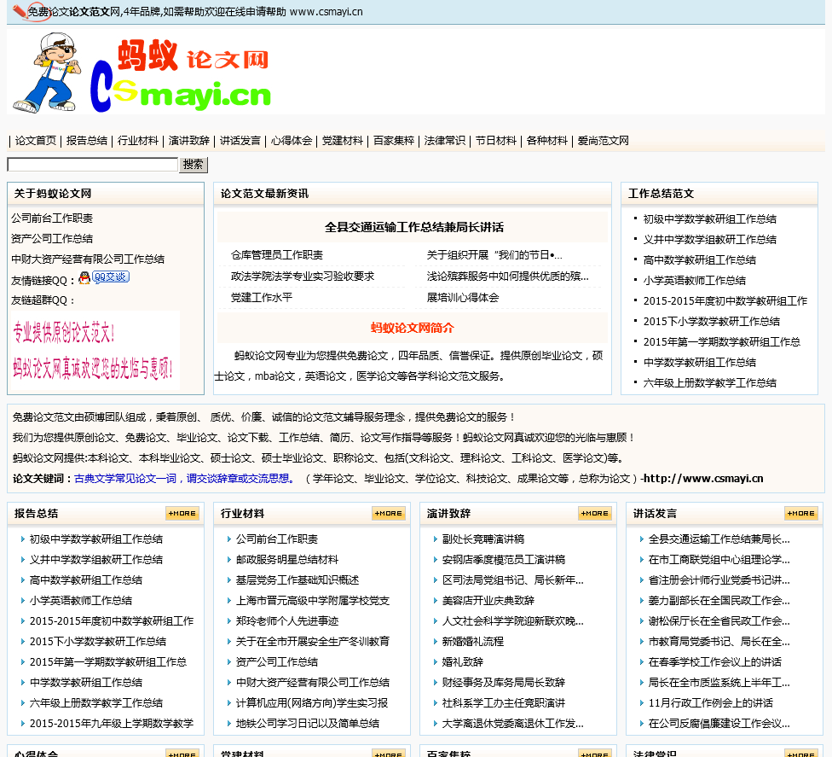The width and height of the screenshot is (832, 757).
Task: Open 社科系学工办主任竞职演讲 link
Action: [504, 703]
